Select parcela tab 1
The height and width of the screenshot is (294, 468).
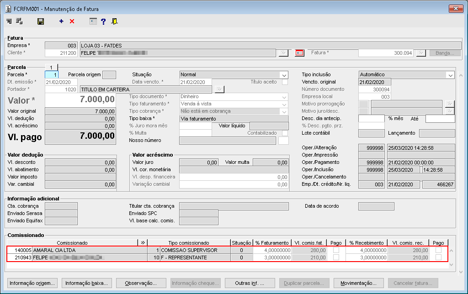point(51,67)
